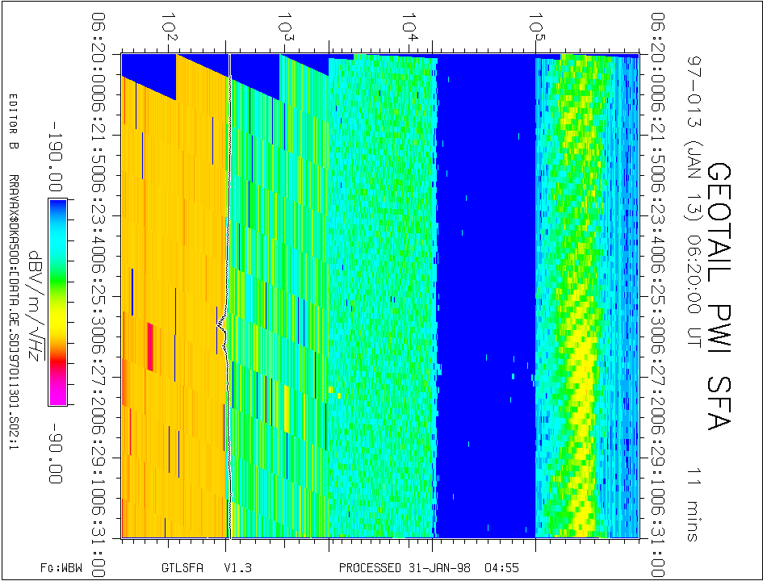
Task: Click the data file path text
Action: pos(11,311)
